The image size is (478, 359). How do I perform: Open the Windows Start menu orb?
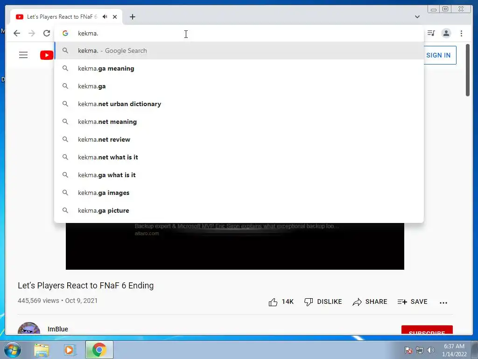13,350
